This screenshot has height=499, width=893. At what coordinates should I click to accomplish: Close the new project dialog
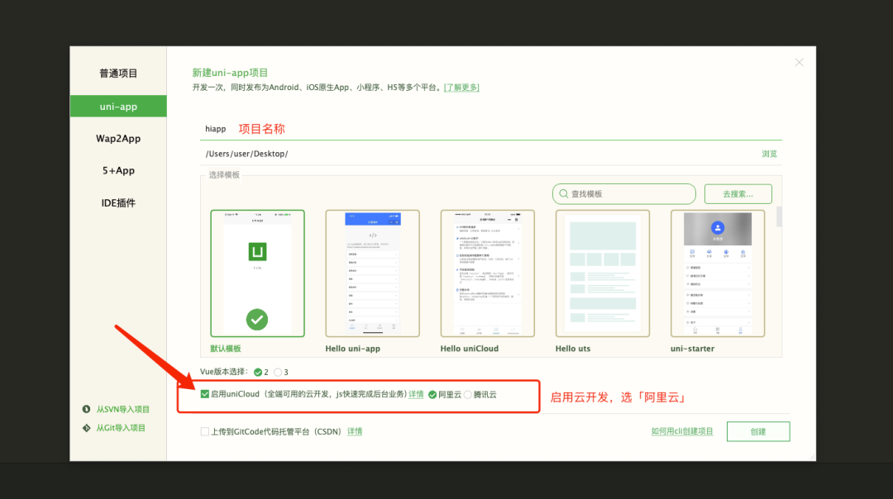[800, 63]
